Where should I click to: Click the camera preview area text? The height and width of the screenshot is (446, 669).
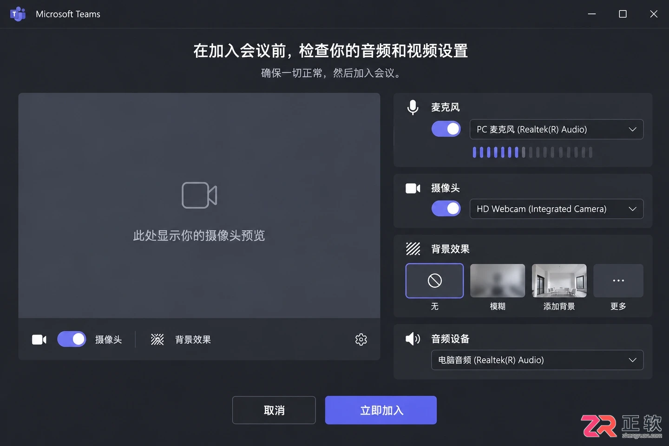click(199, 236)
